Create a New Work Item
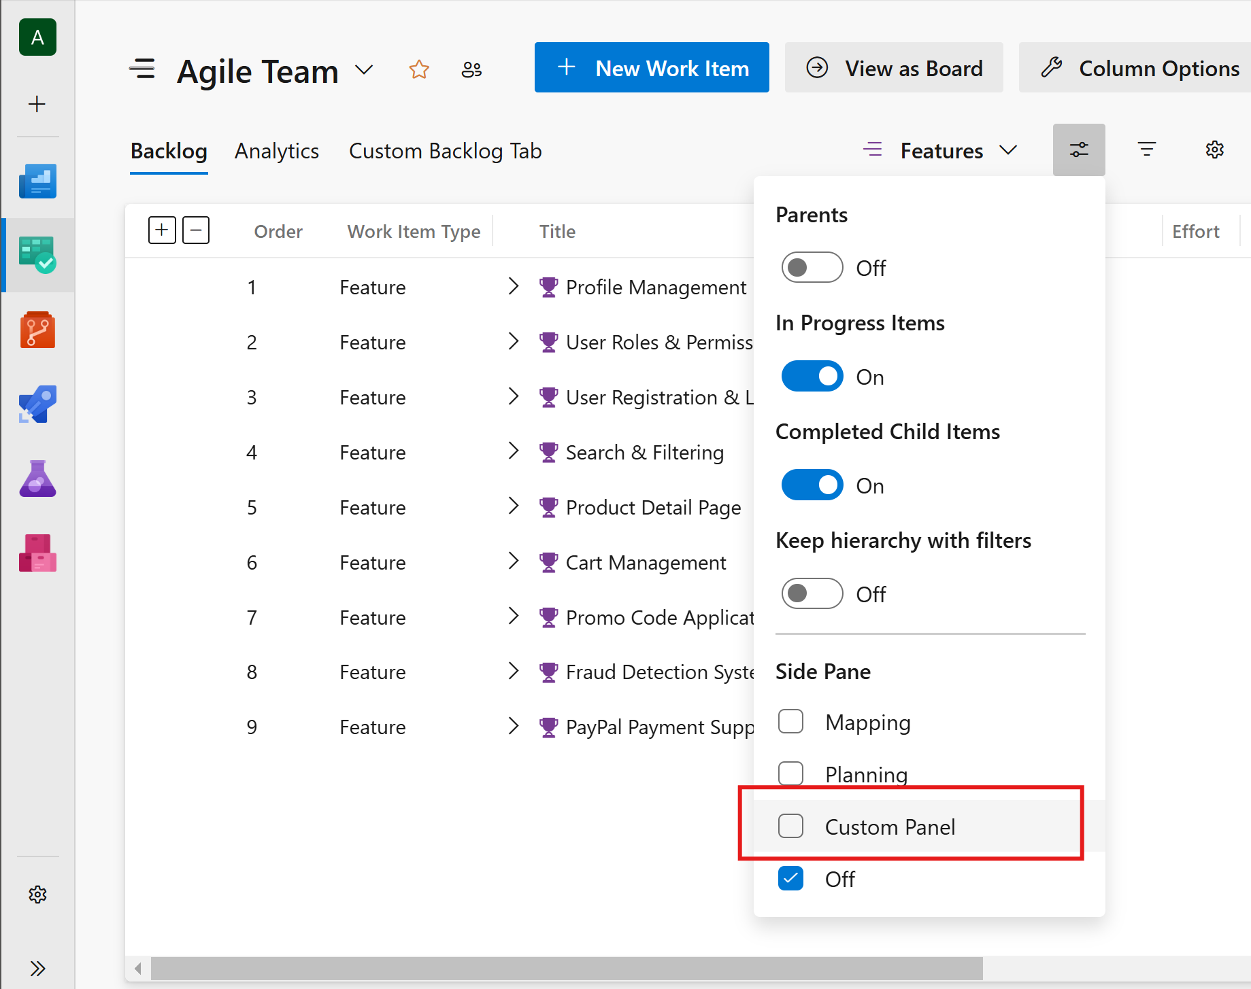This screenshot has width=1251, height=989. (651, 67)
